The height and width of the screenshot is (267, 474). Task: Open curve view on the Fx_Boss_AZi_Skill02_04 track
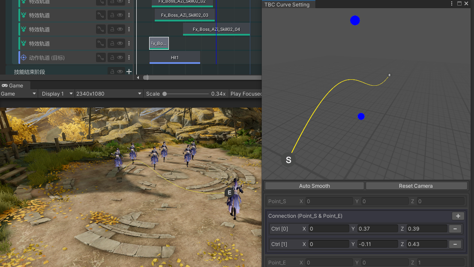pyautogui.click(x=100, y=29)
